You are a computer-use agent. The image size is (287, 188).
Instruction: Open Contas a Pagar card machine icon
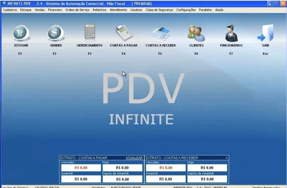[124, 33]
